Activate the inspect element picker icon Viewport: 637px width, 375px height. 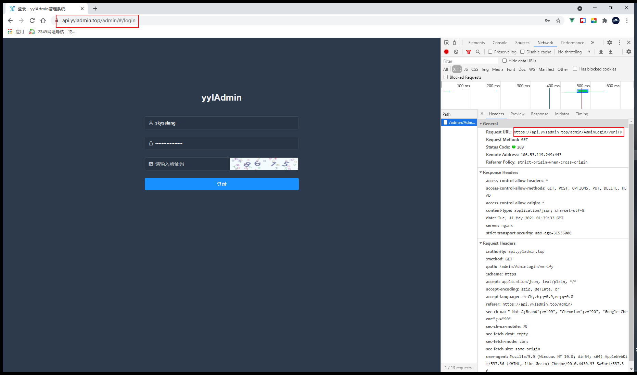[446, 42]
